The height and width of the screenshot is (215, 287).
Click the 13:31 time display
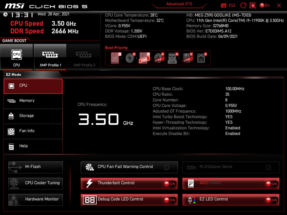click(x=22, y=15)
